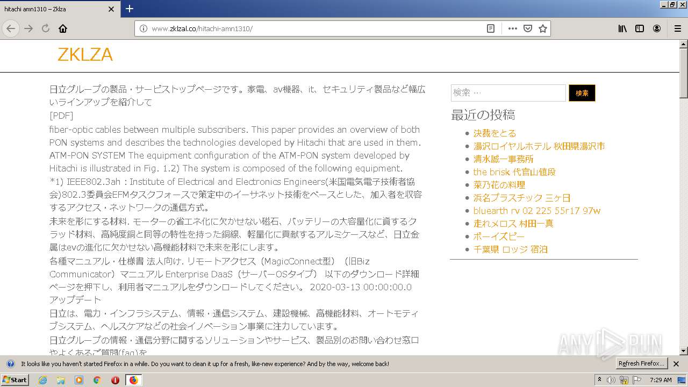
Task: Open the Action Center flag icon
Action: [x=637, y=380]
